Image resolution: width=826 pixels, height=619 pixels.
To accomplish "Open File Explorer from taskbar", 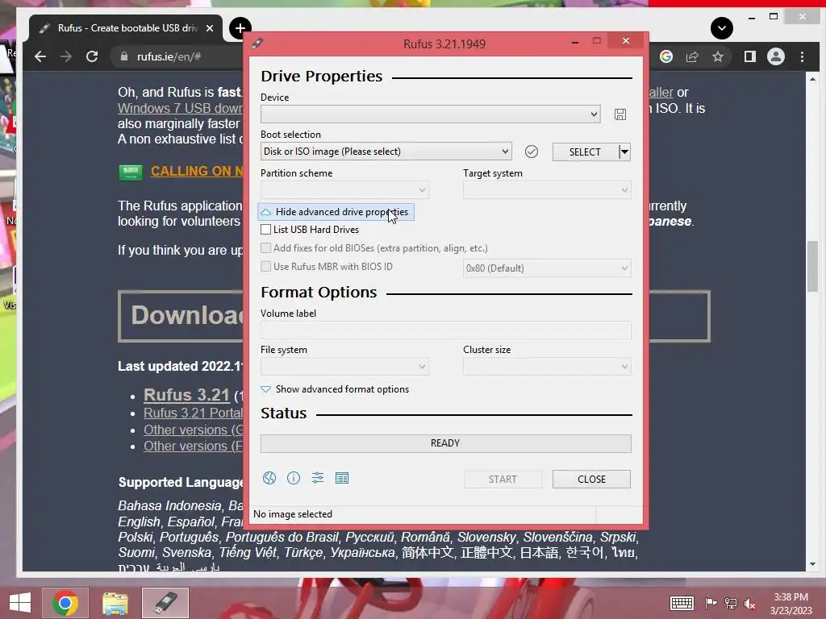I will tap(115, 603).
